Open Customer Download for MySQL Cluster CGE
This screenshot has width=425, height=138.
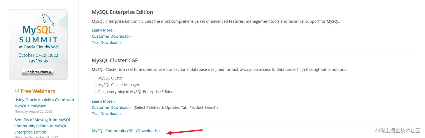tap(112, 107)
